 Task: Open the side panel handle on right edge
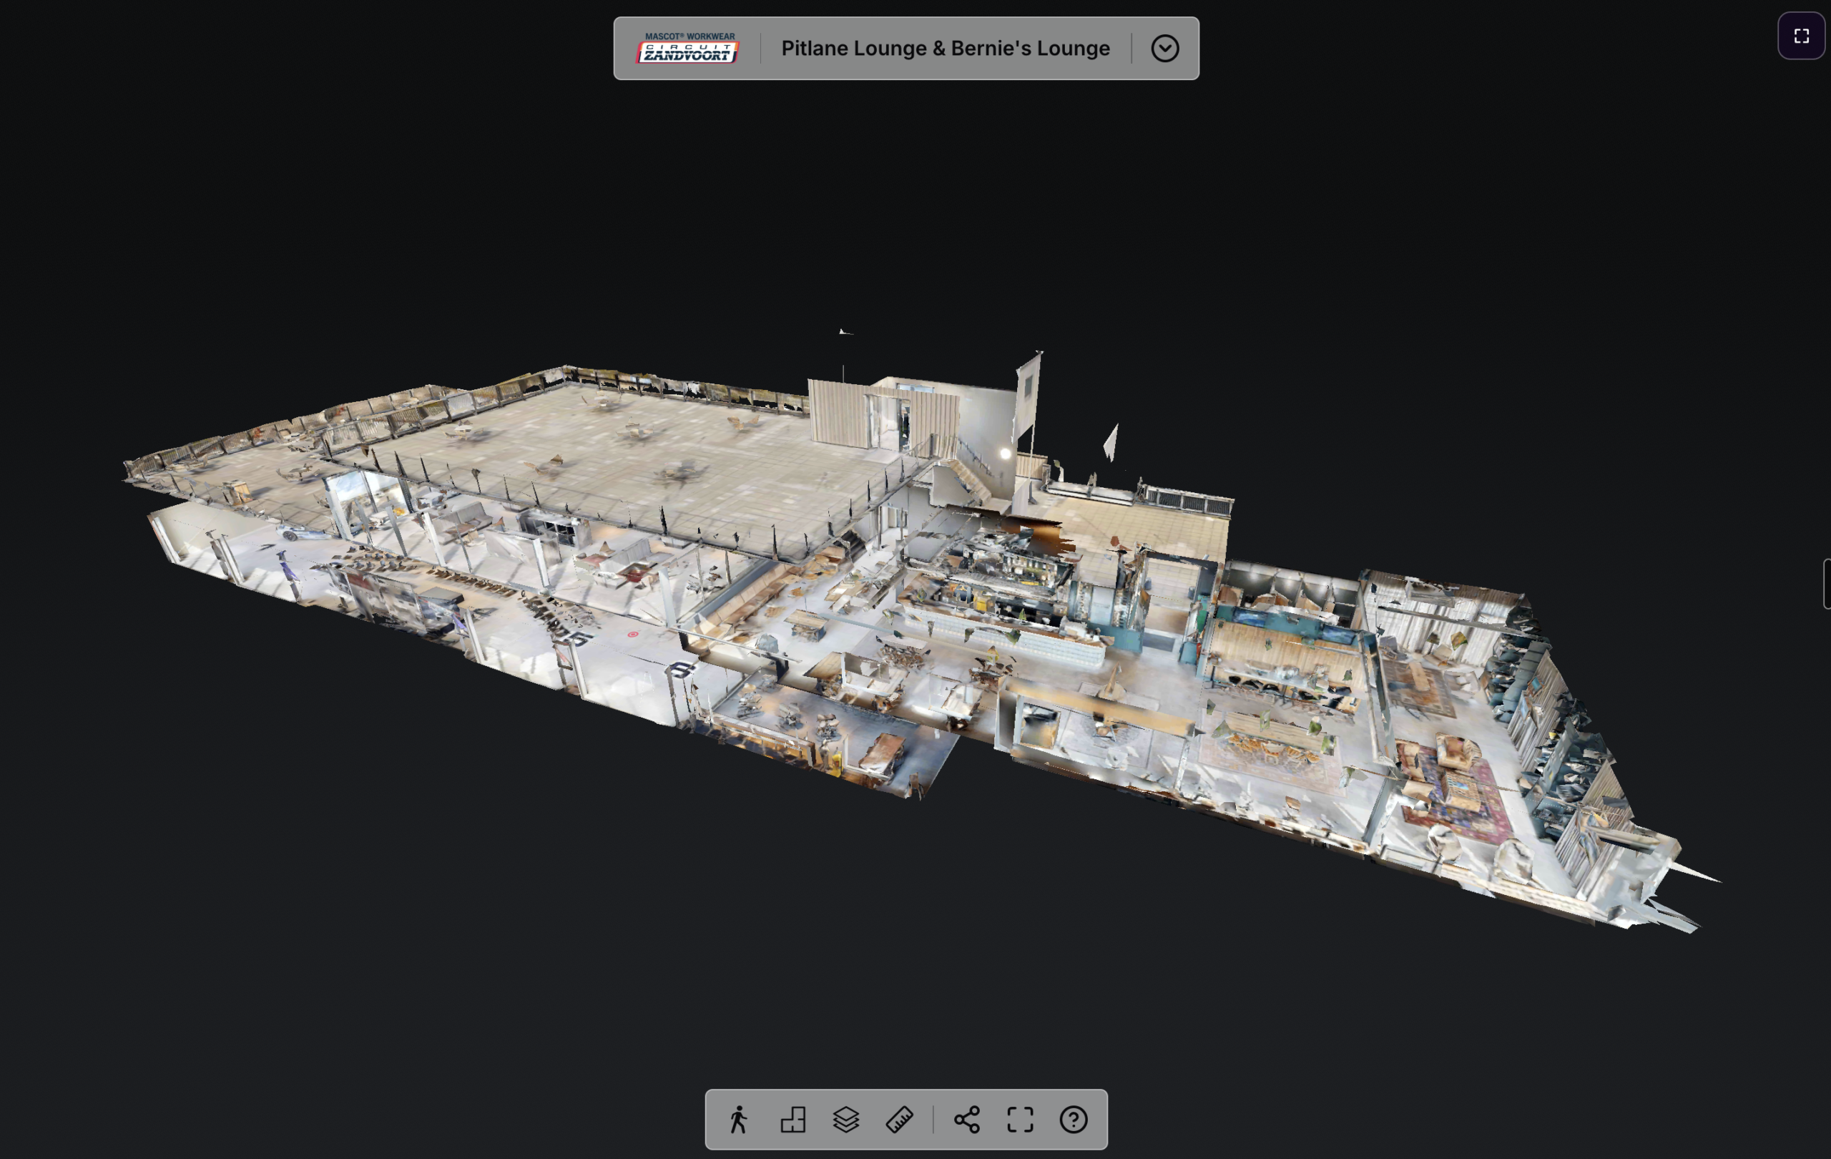[1827, 584]
